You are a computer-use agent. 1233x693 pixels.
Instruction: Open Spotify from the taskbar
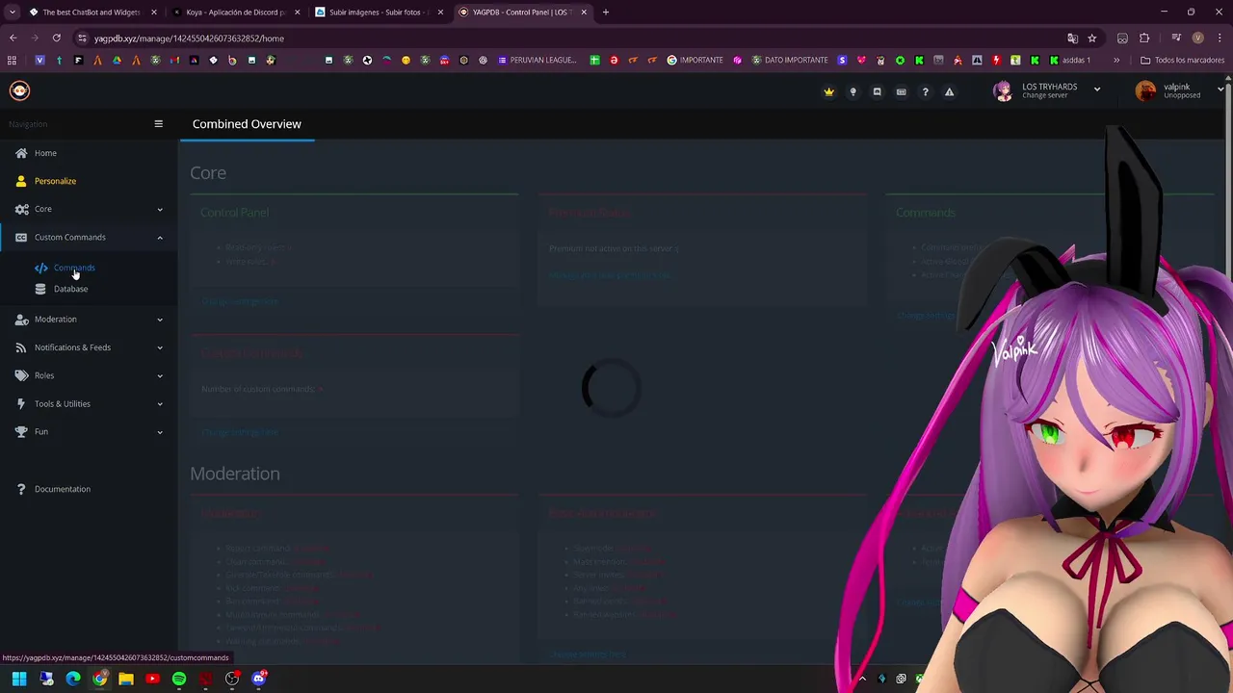pos(179,679)
